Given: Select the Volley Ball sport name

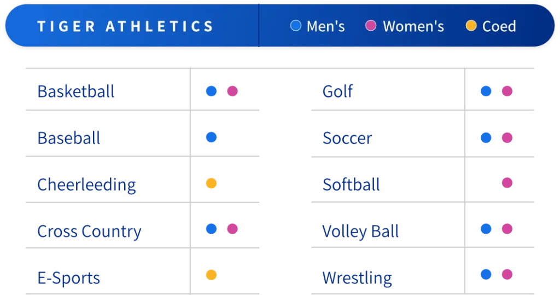Looking at the screenshot, I should 361,232.
